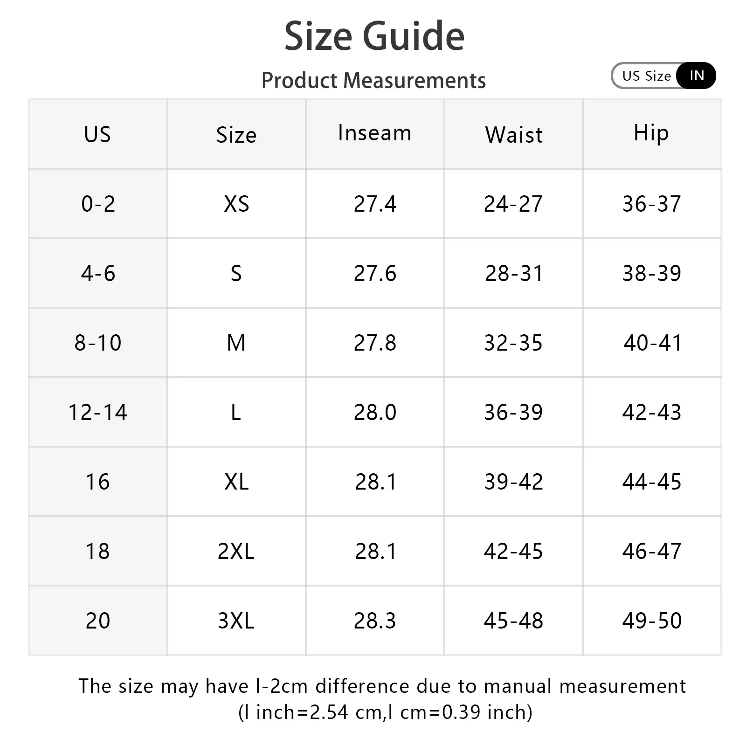The height and width of the screenshot is (746, 746).
Task: Click the Product Measurements subtitle
Action: [373, 80]
